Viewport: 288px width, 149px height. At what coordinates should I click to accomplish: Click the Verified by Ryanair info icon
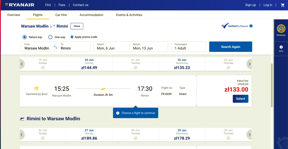pos(251,26)
